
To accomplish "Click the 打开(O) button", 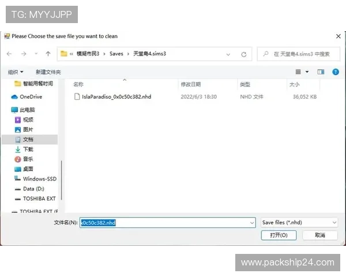I will 279,235.
